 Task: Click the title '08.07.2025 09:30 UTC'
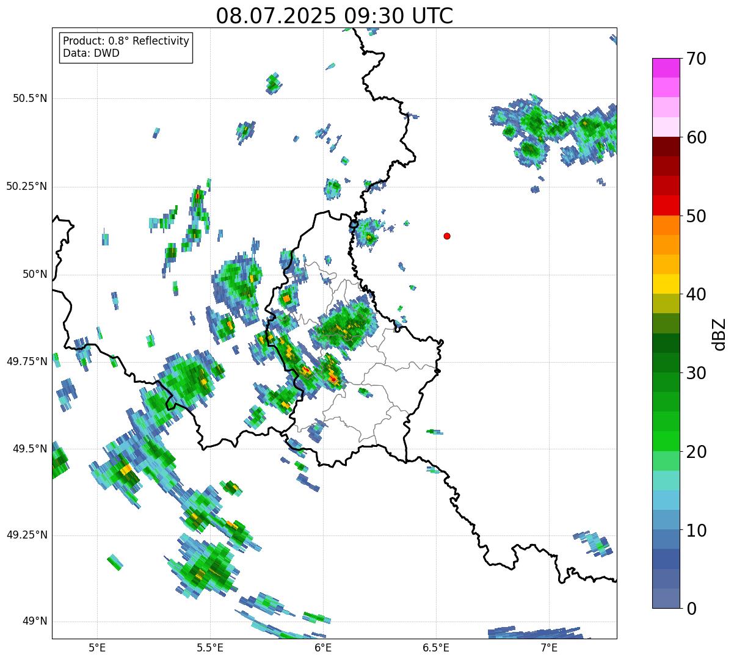[x=335, y=16]
